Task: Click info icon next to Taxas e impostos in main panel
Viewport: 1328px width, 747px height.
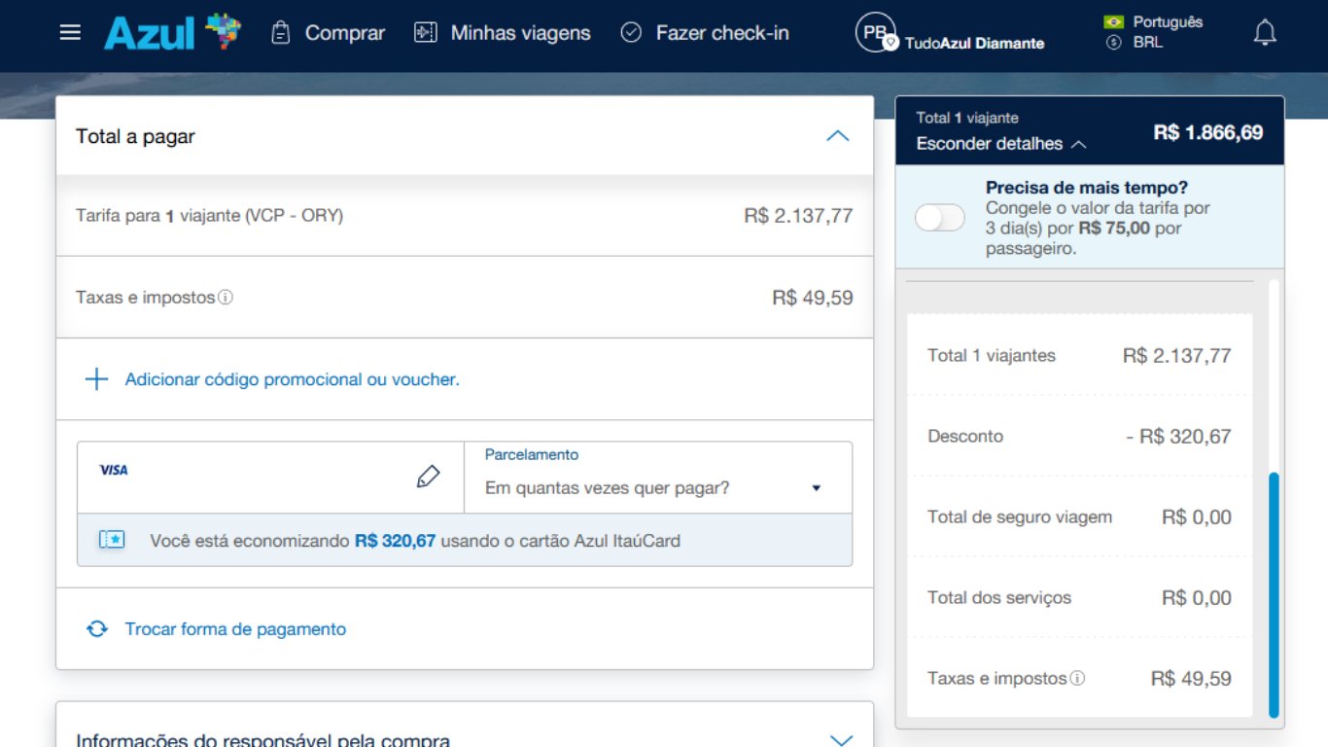Action: 226,298
